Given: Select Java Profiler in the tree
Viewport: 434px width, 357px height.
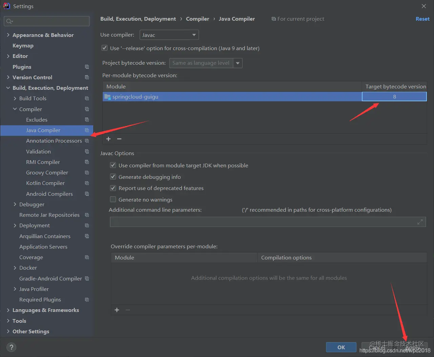Looking at the screenshot, I should [x=34, y=289].
